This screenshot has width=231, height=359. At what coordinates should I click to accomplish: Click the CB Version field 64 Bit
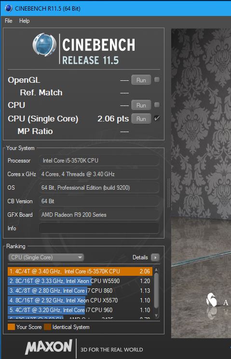pos(99,201)
